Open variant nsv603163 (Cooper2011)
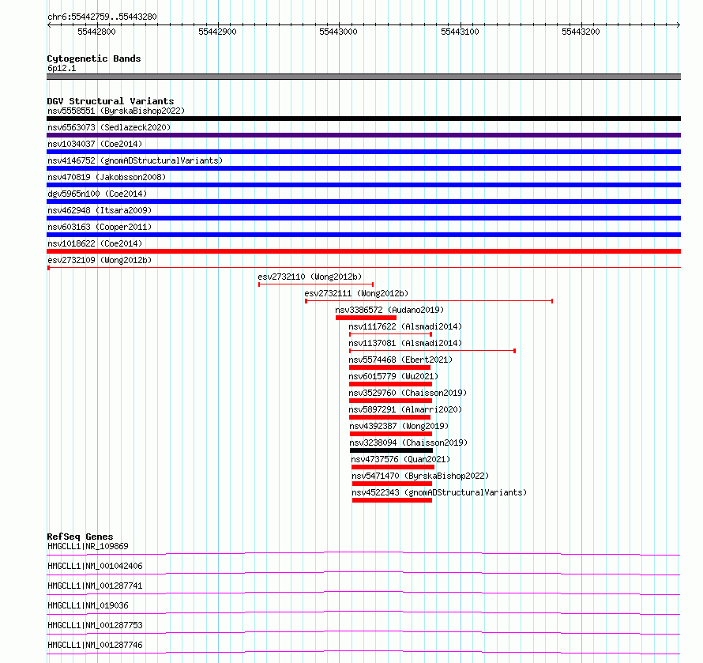703x663 pixels. pyautogui.click(x=100, y=227)
